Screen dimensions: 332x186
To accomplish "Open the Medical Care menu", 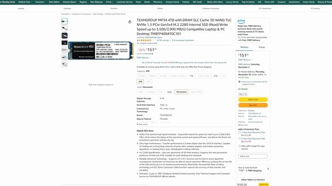I will [25, 2].
